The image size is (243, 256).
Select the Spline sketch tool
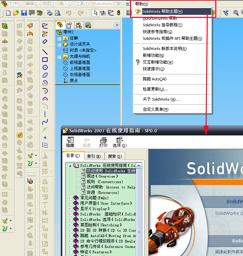point(45,122)
